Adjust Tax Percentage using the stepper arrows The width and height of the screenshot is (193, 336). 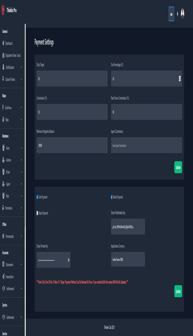coord(180,79)
